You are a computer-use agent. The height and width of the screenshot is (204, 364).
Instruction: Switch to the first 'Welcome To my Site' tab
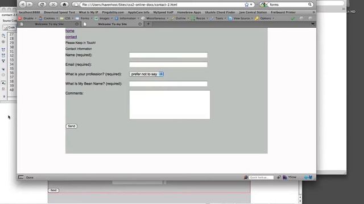(x=49, y=24)
